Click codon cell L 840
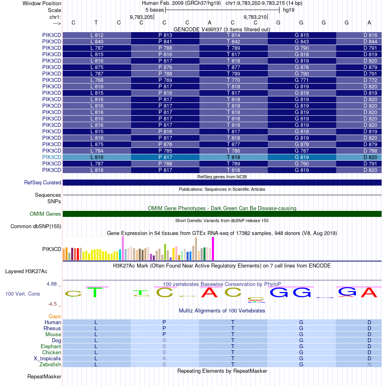Viewport: 382px width, 386px height. point(97,42)
